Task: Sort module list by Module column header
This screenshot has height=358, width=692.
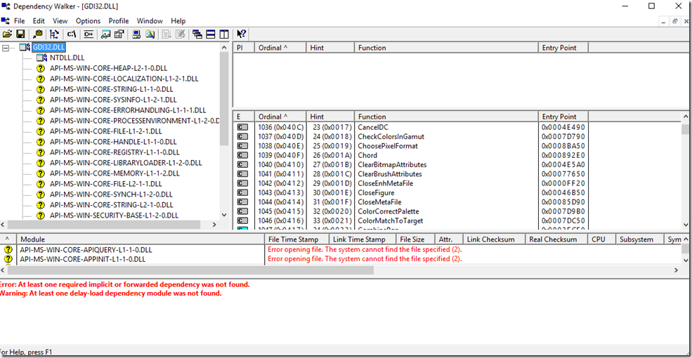Action: click(x=141, y=239)
